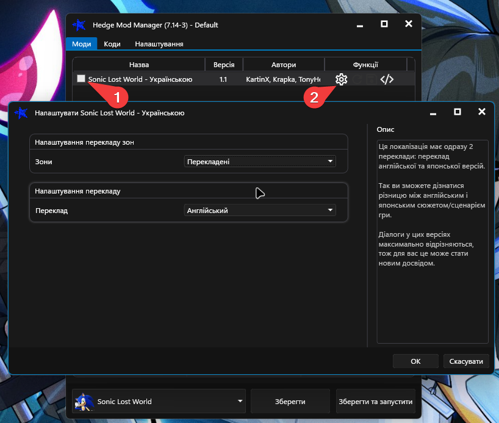The width and height of the screenshot is (499, 423).
Task: Click Hedge Mod Manager logo icon
Action: pyautogui.click(x=79, y=25)
